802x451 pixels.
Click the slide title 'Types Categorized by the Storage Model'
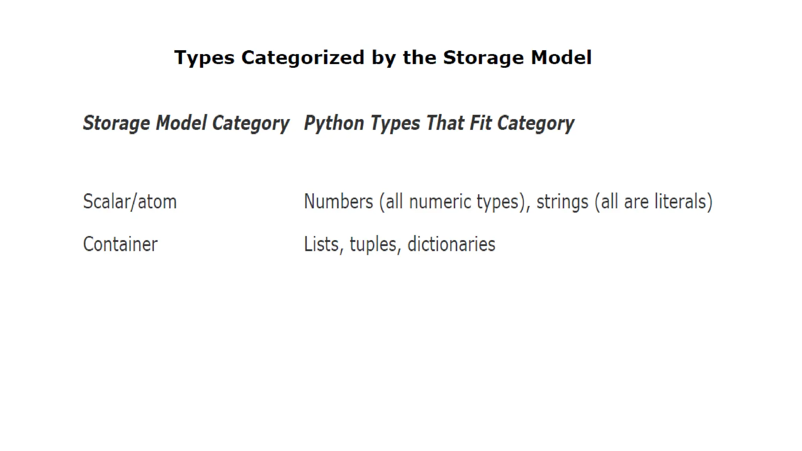(383, 58)
